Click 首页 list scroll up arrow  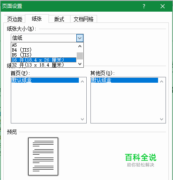pos(83,81)
